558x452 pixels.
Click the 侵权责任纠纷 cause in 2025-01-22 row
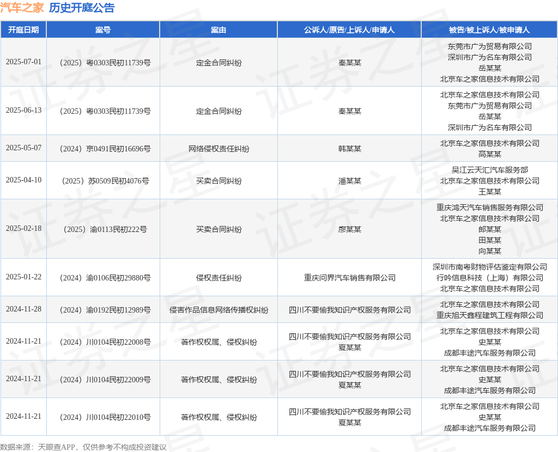click(219, 278)
